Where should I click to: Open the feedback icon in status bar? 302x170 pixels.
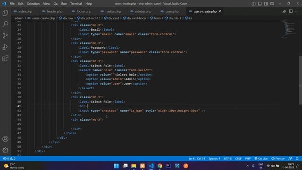[290, 159]
